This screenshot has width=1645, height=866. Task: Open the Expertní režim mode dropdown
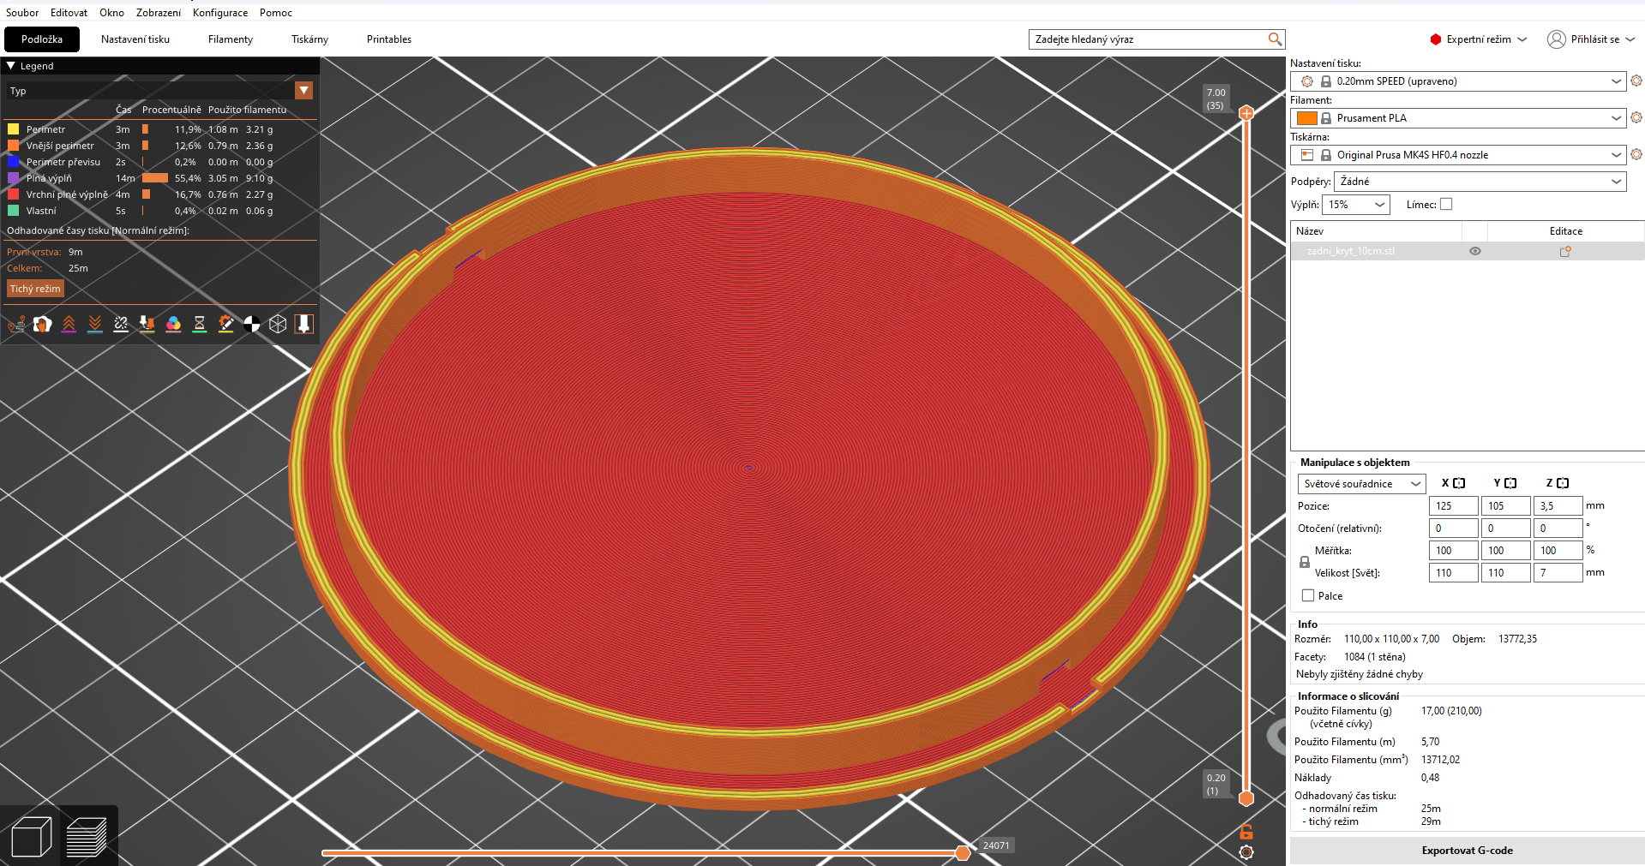point(1479,39)
